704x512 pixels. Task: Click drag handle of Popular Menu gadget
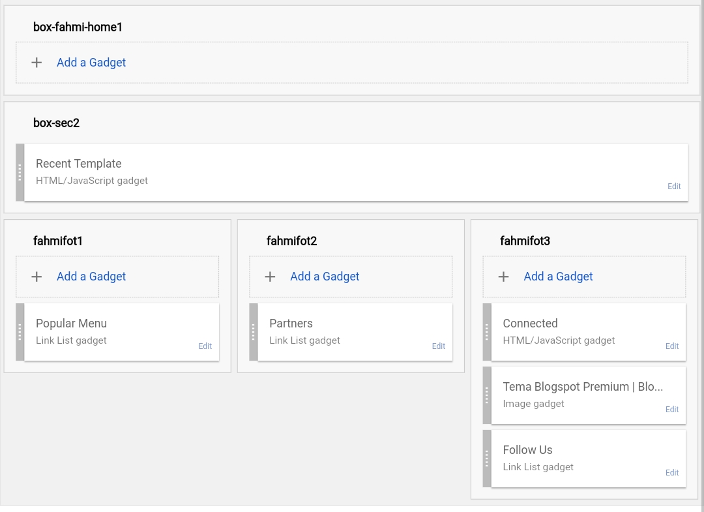(x=20, y=332)
